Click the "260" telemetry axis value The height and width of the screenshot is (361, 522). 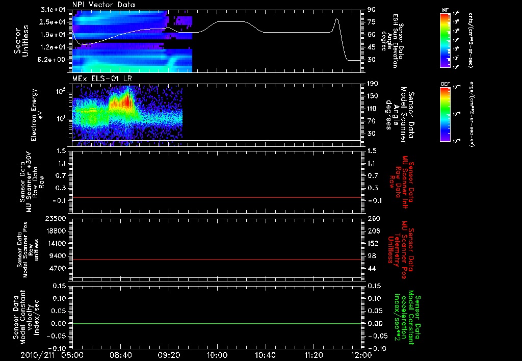pos(373,218)
